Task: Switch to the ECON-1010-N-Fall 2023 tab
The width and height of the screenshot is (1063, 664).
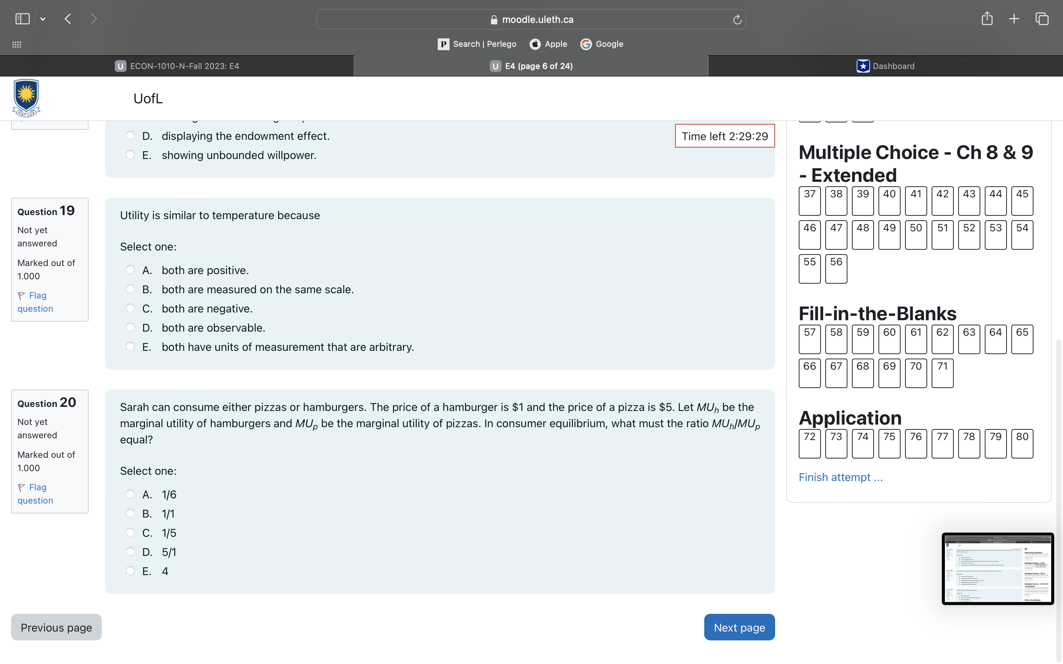Action: coord(185,65)
